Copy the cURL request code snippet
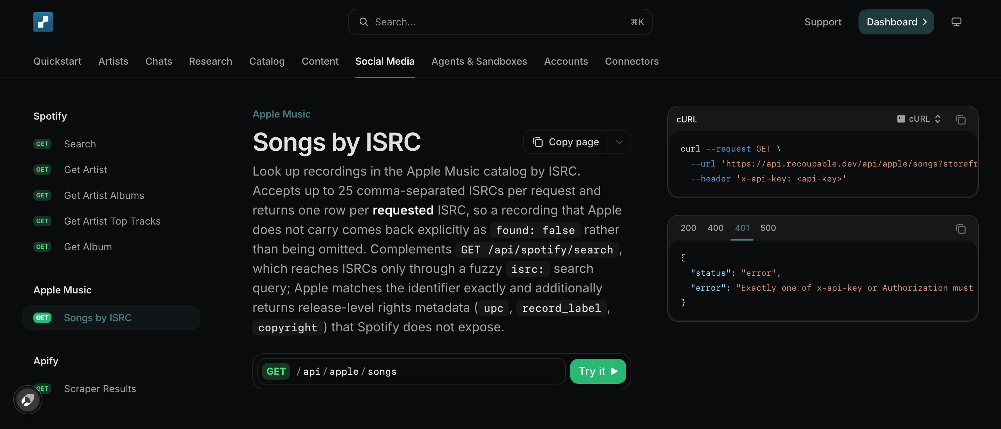 [x=961, y=119]
